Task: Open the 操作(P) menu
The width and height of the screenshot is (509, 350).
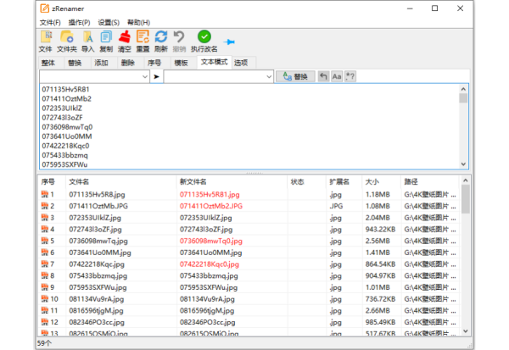Action: (x=80, y=22)
